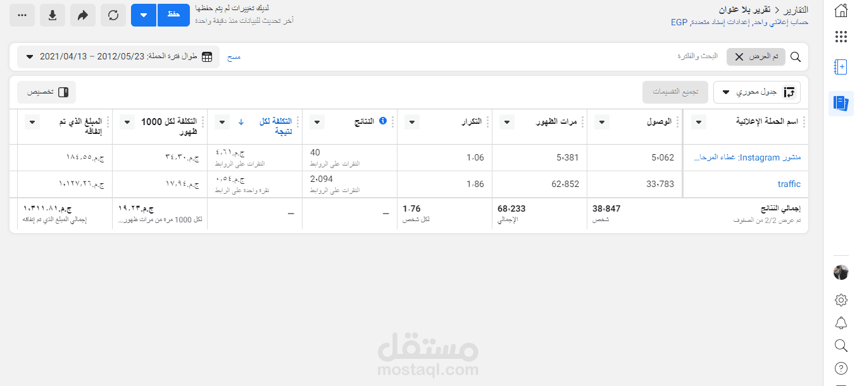
Task: Click the impressions value 62,852
Action: coord(565,184)
